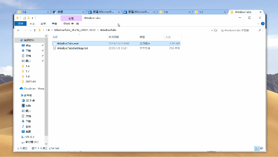Viewport: 278px width, 157px height.
Task: Open Explorer help icon
Action: (263, 24)
